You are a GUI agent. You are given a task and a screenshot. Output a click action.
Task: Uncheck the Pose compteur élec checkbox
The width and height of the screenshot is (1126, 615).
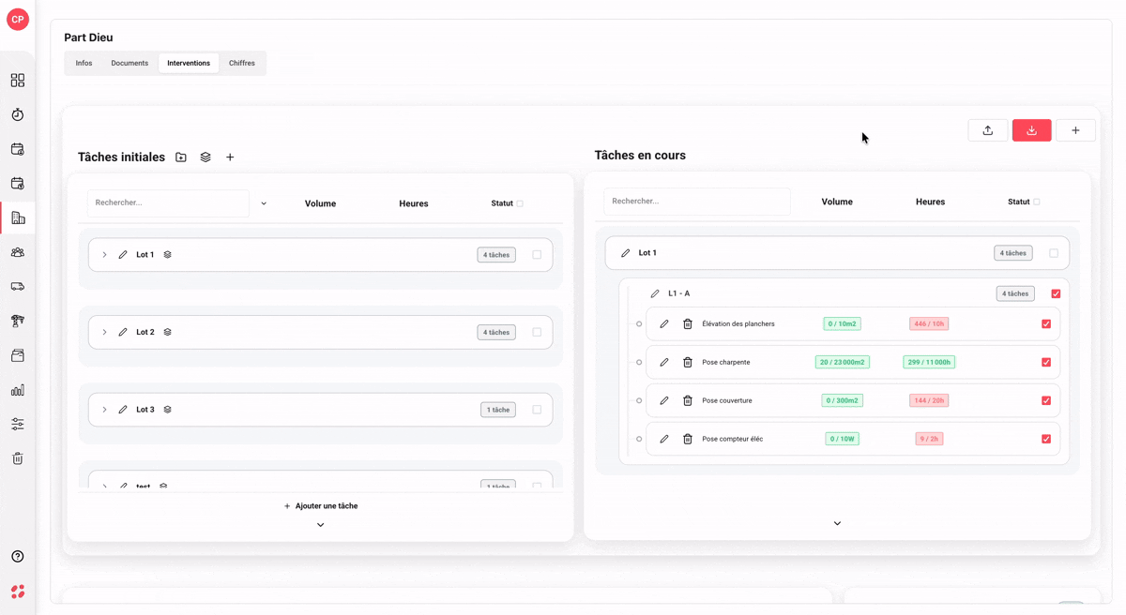coord(1046,439)
